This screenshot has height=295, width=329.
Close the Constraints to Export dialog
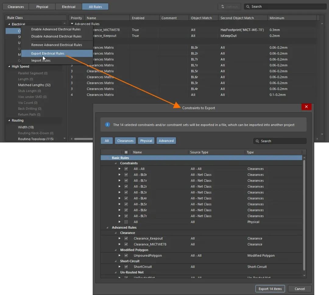306,107
